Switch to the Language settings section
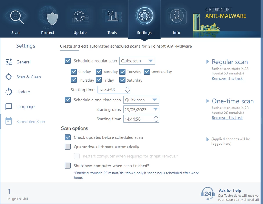263x204 pixels. (x=25, y=107)
